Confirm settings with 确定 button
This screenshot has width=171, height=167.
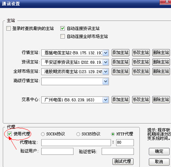tap(159, 152)
